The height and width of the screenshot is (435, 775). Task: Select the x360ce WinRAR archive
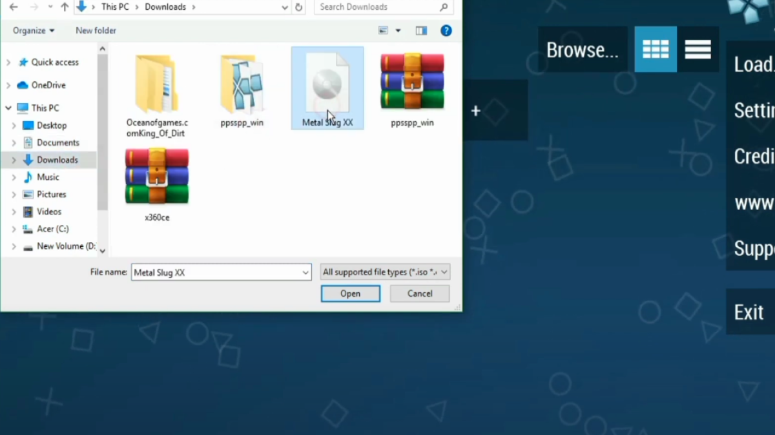click(x=157, y=185)
